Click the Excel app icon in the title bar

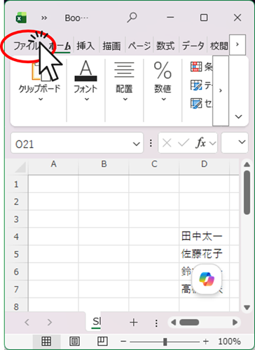pyautogui.click(x=21, y=18)
